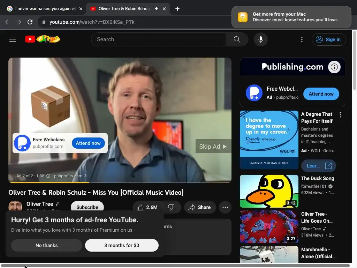
Task: Click the vertical page scrollbar
Action: [354, 61]
